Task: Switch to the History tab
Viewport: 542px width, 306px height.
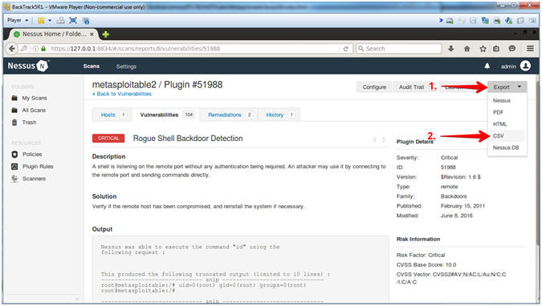Action: pos(279,115)
